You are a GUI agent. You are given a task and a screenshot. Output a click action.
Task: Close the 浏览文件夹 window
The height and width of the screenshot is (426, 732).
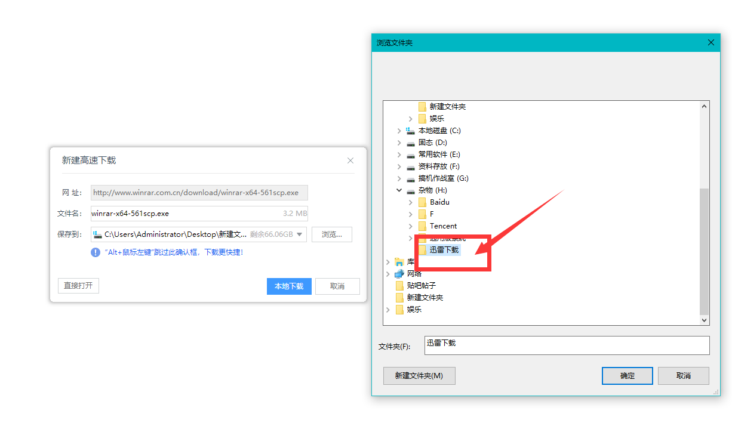711,43
